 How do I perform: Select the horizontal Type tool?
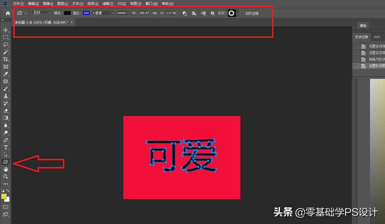tap(6, 147)
